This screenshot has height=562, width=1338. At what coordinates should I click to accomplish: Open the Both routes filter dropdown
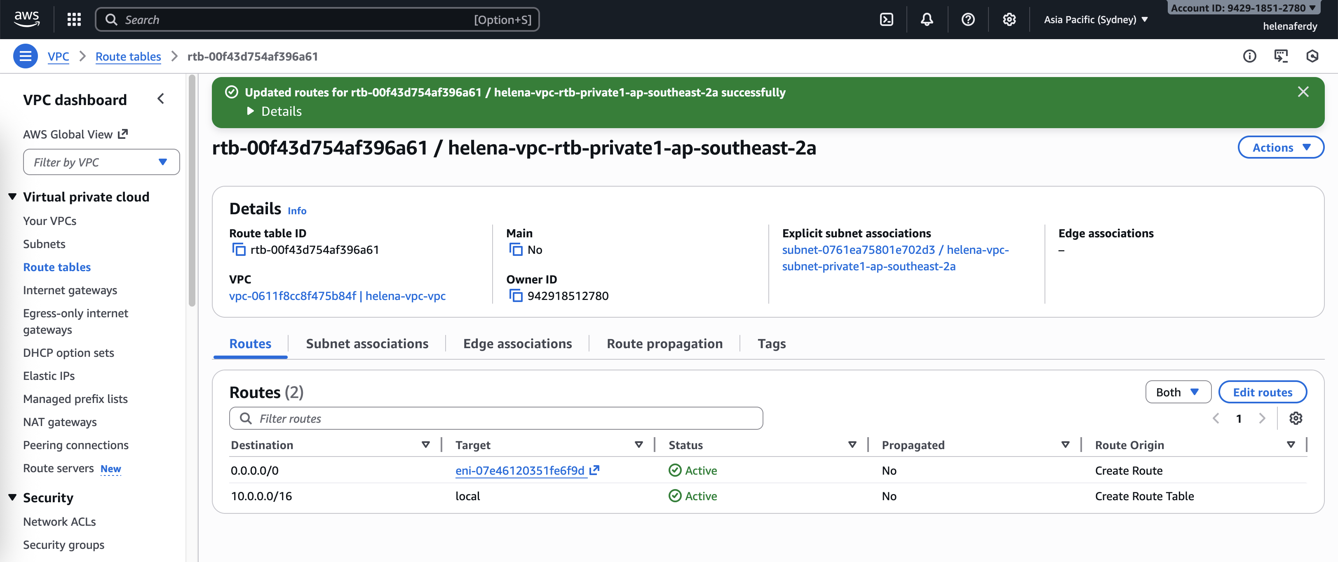click(1178, 392)
